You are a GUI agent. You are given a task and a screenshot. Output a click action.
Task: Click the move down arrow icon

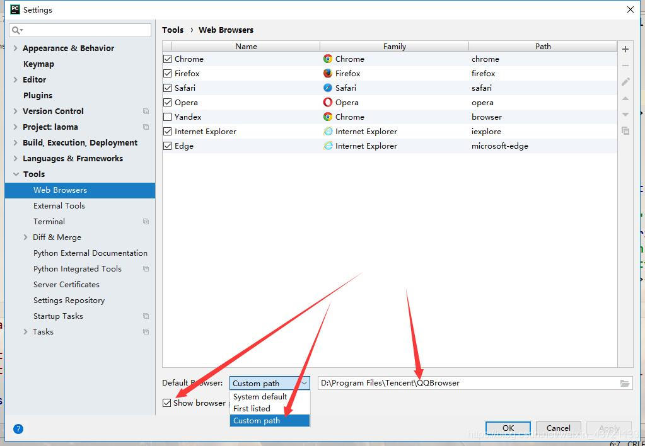click(625, 114)
